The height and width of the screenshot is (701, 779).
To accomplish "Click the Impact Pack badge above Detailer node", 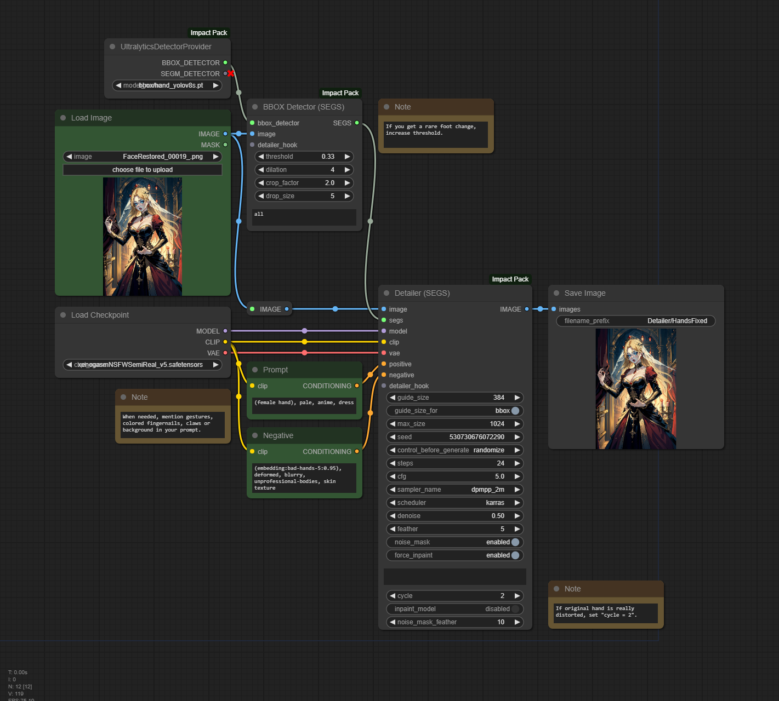I will pos(510,279).
